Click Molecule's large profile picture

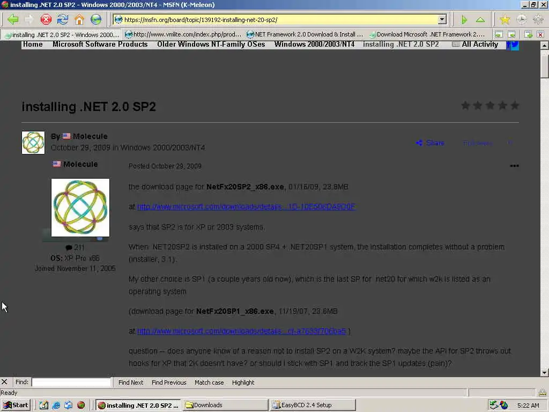(80, 208)
